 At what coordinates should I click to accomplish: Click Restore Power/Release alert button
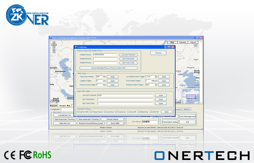pos(91,123)
